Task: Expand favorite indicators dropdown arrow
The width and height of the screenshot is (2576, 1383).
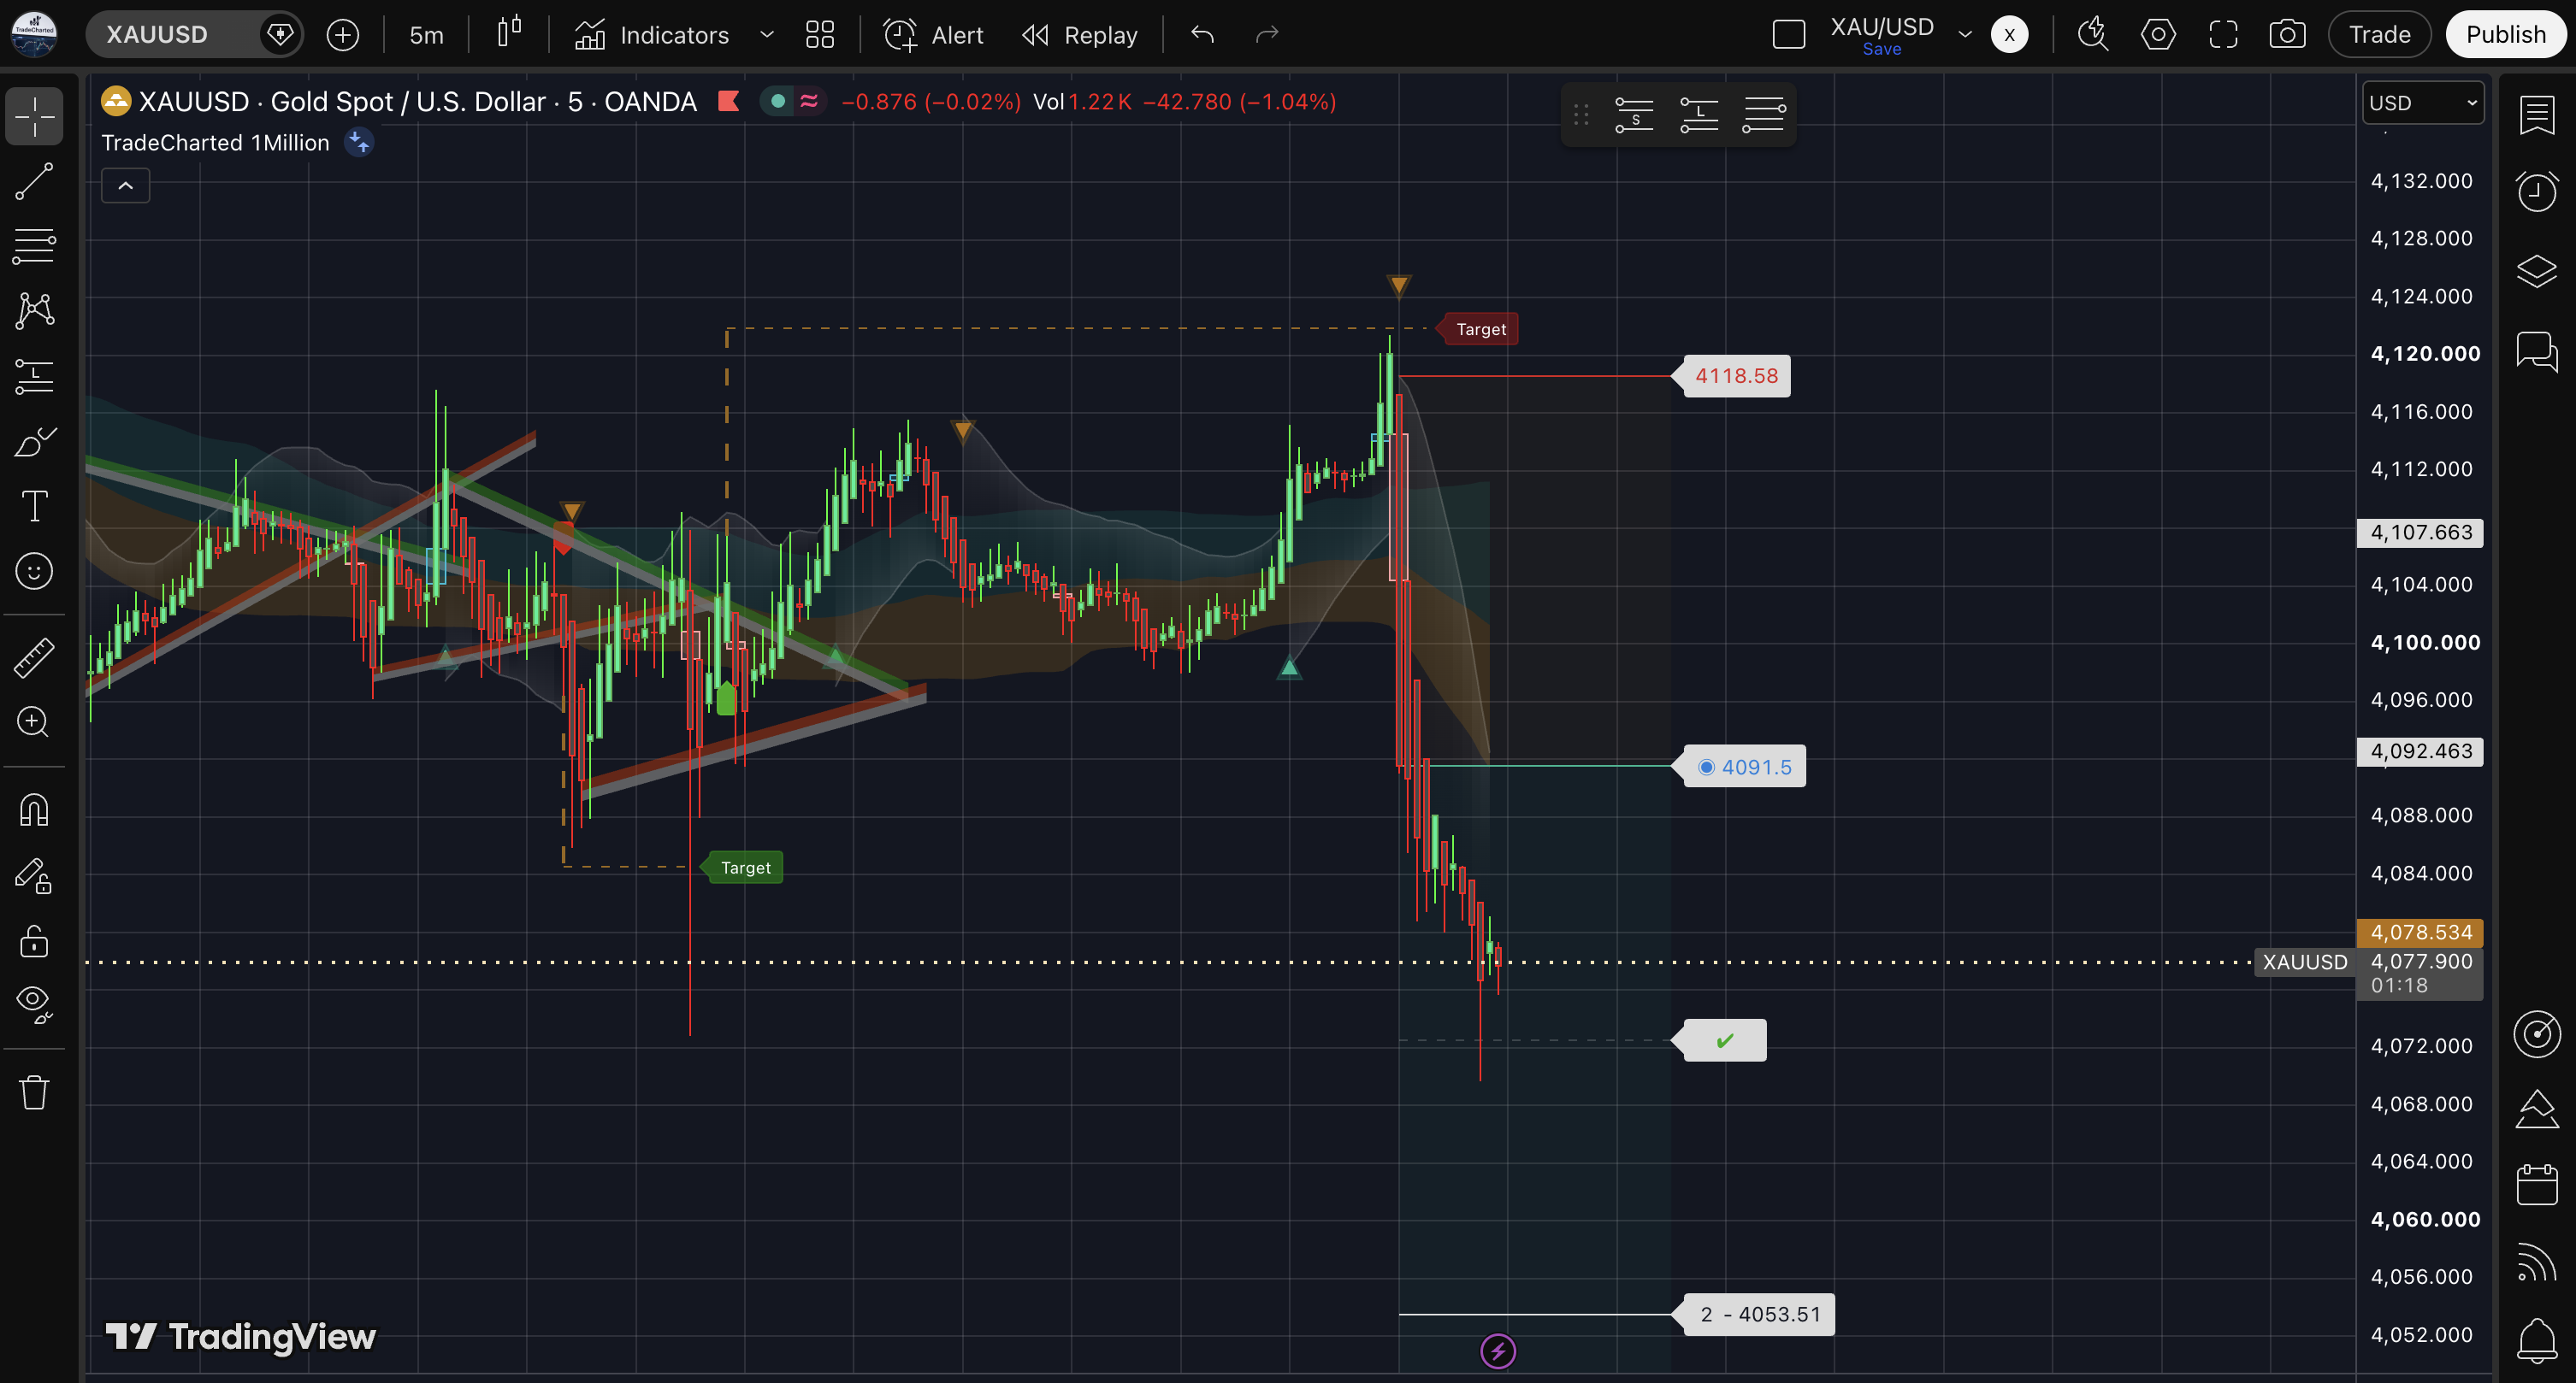Action: [x=767, y=35]
